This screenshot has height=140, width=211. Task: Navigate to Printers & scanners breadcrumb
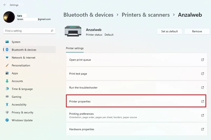pyautogui.click(x=146, y=15)
